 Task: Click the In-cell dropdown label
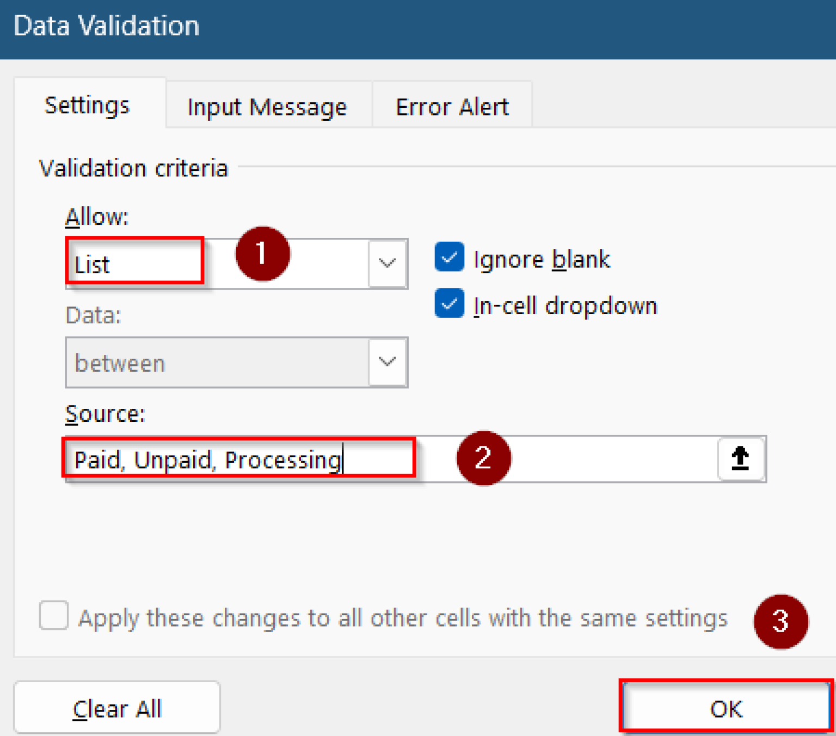pos(565,305)
